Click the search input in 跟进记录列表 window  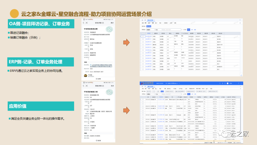pyautogui.click(x=172, y=30)
